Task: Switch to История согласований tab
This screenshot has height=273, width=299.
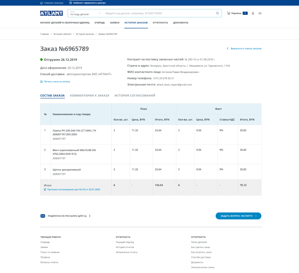Action: (135, 95)
